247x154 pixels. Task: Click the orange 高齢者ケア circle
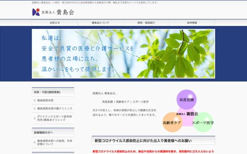173,122
